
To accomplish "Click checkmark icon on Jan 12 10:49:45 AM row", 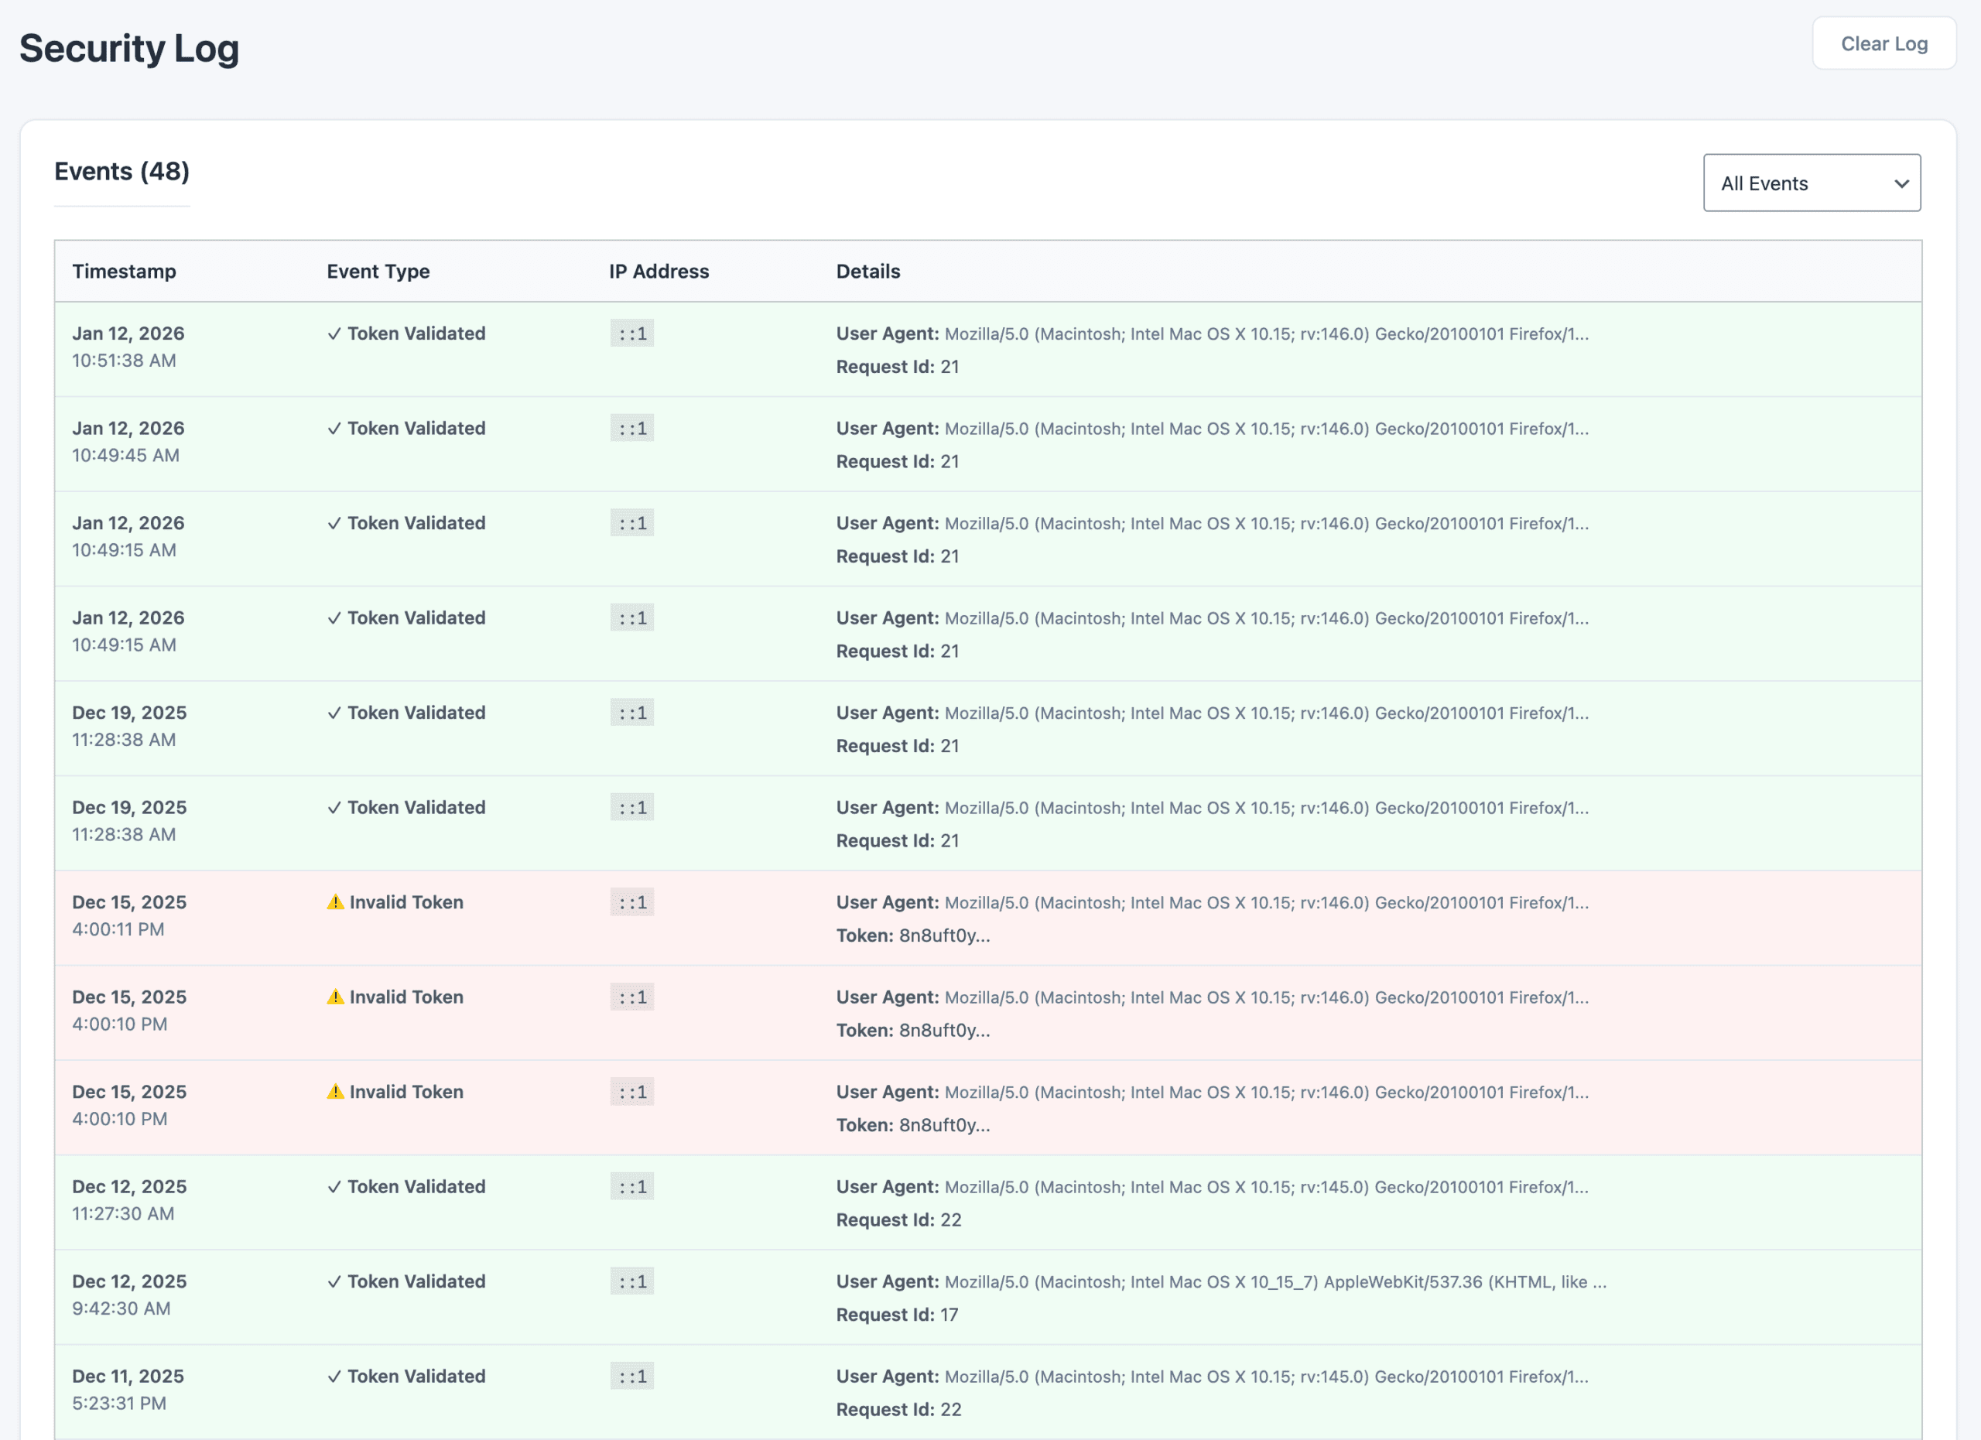I will (x=334, y=429).
